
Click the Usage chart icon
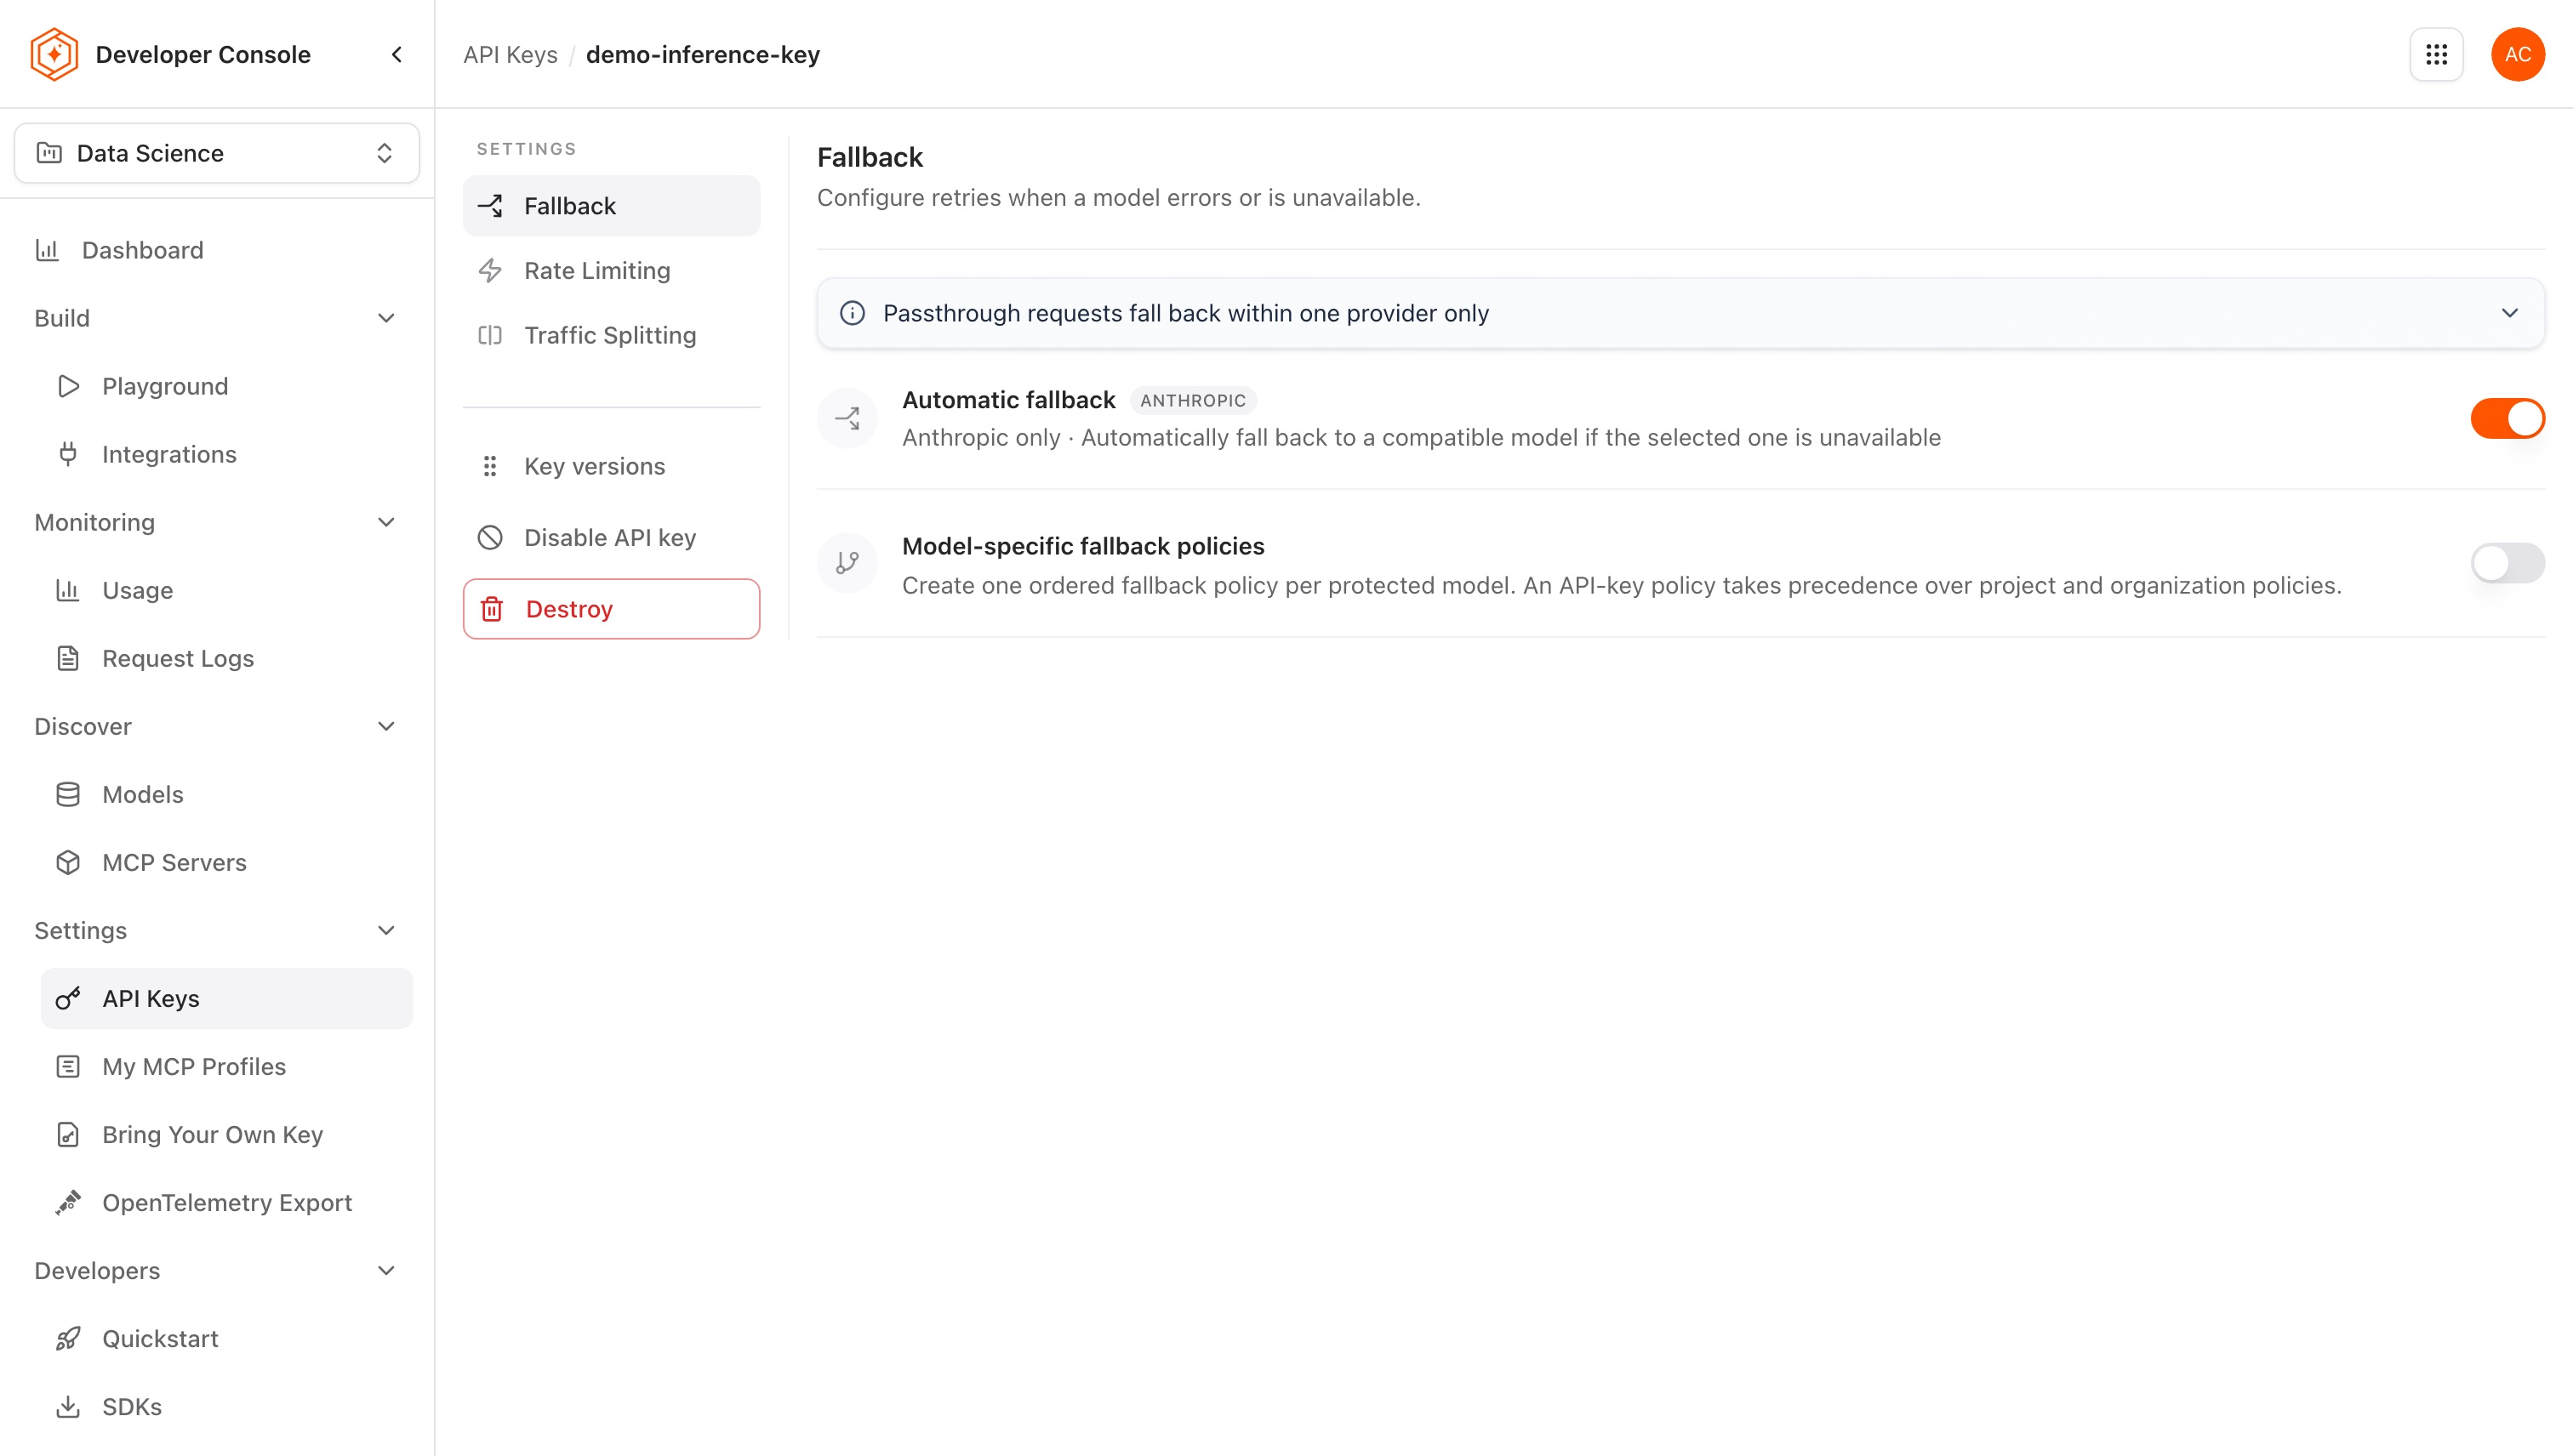(68, 590)
